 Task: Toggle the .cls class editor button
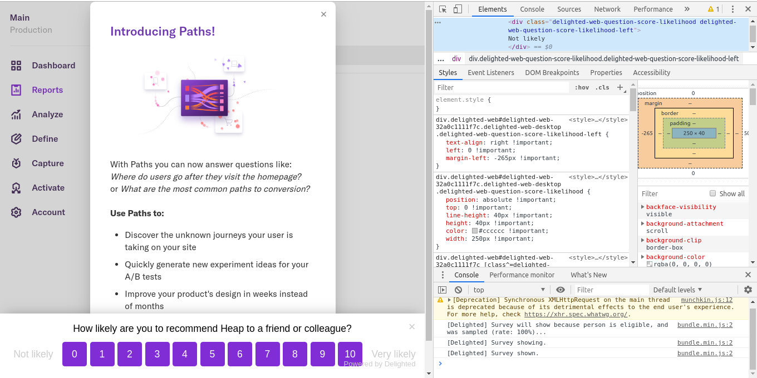point(602,87)
